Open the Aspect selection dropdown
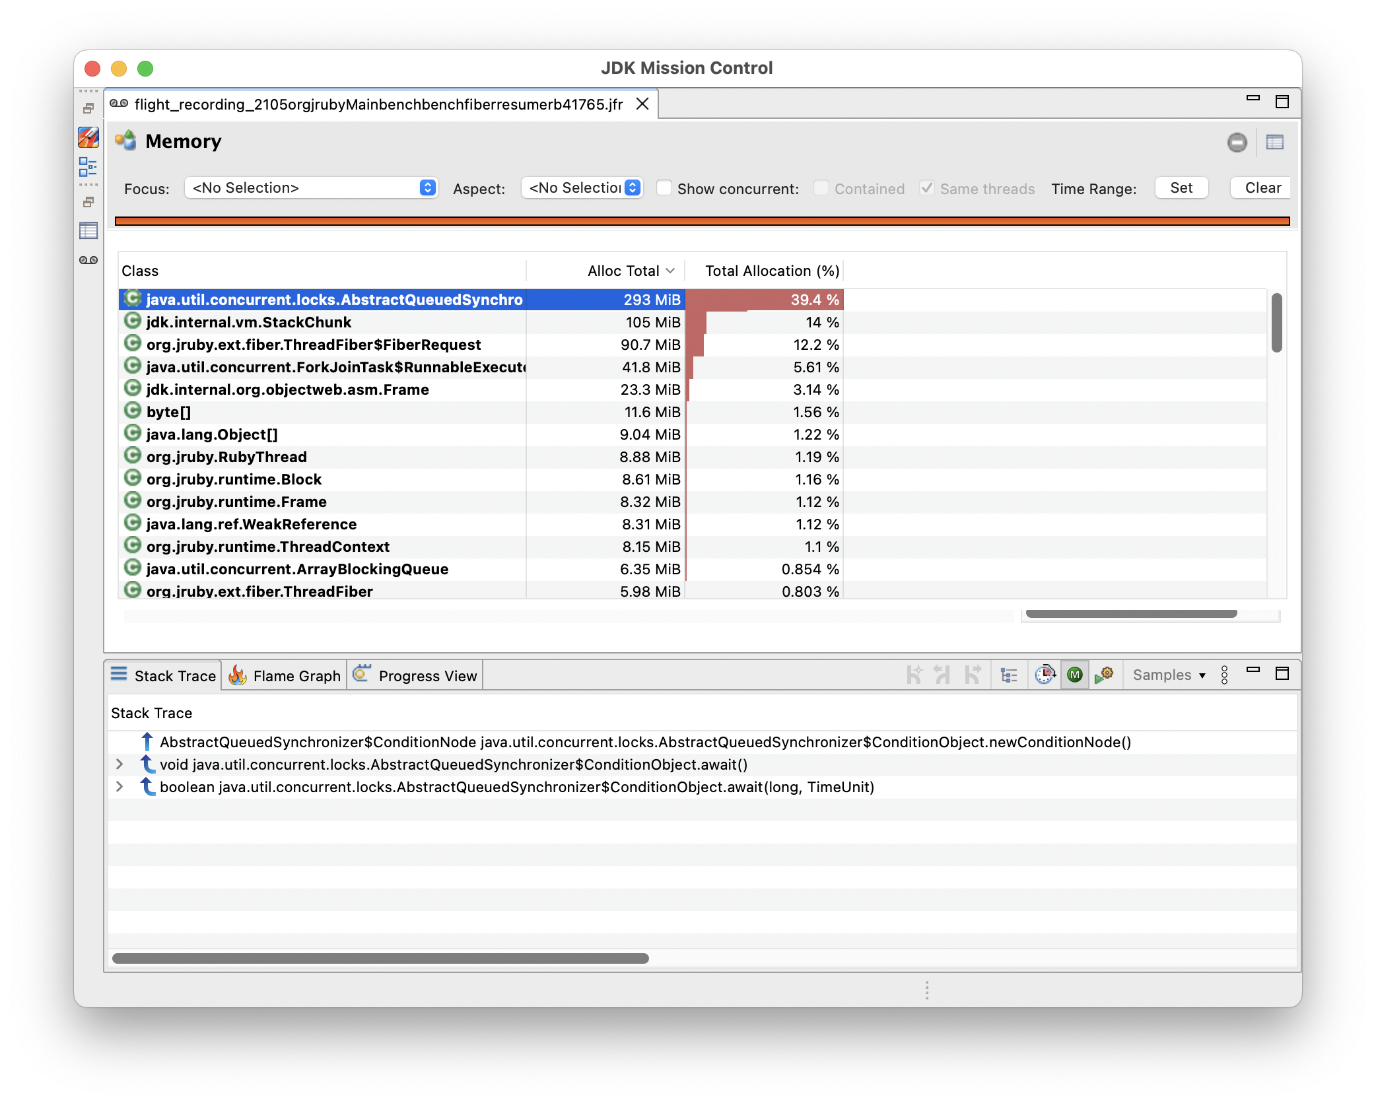 coord(582,188)
